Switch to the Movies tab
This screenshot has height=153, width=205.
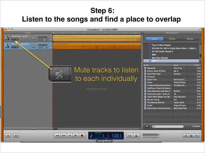[190, 39]
